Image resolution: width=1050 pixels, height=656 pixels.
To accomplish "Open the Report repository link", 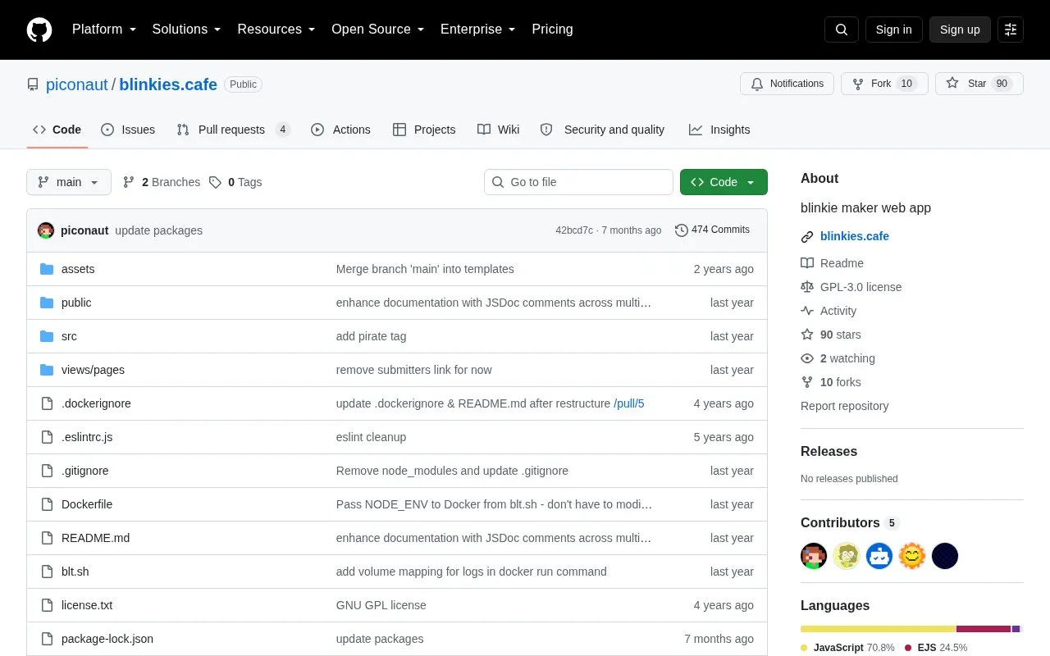I will (x=844, y=406).
